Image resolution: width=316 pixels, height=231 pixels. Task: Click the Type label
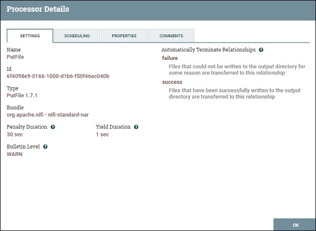click(13, 88)
